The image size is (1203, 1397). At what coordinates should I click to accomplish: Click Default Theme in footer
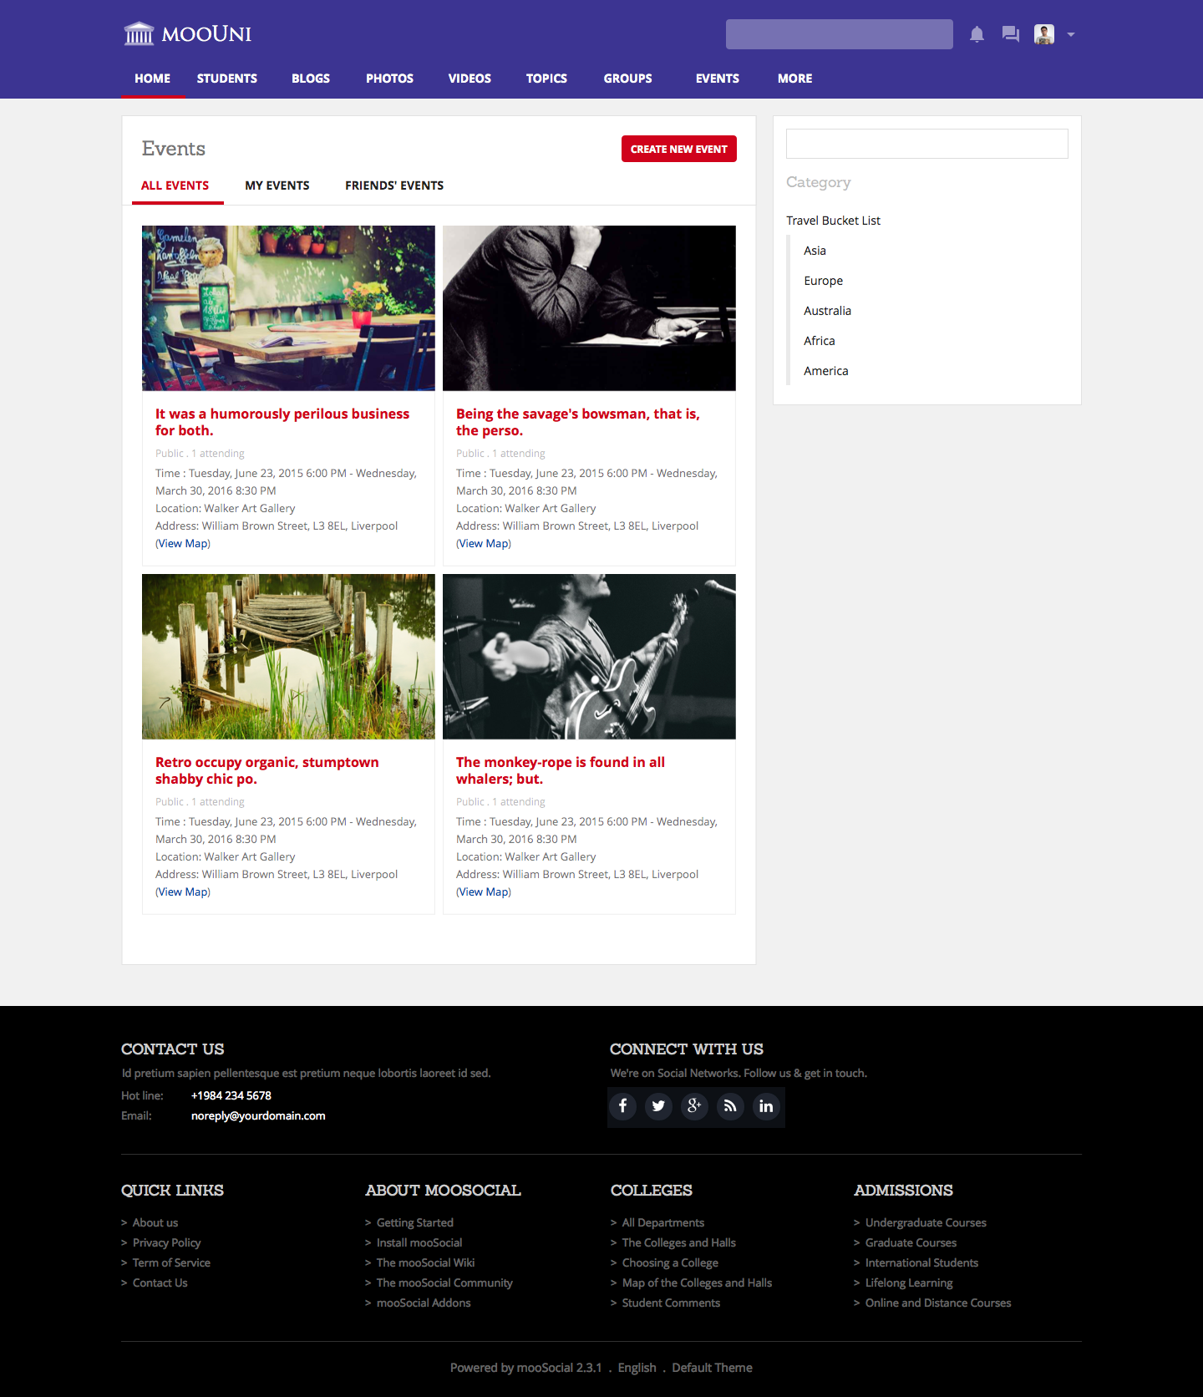coord(712,1368)
